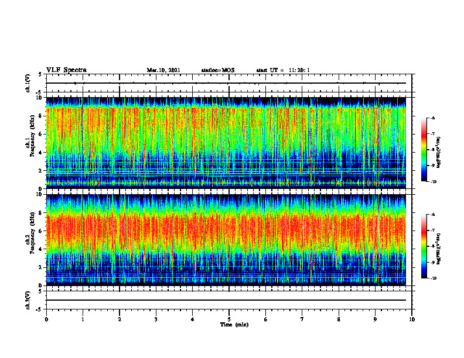Click the ch.1 frequency axis "8" tick label

coord(41,116)
